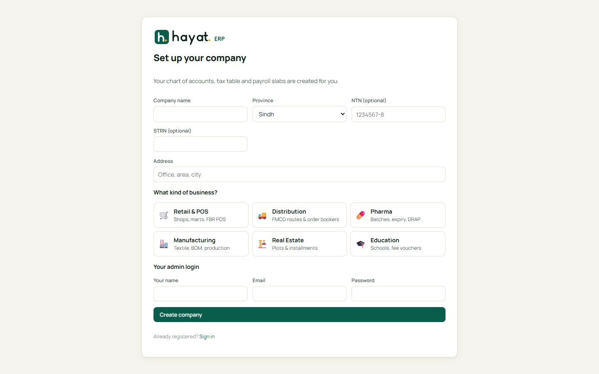The height and width of the screenshot is (374, 599).
Task: Click the hayat ERP logo
Action: coord(190,37)
